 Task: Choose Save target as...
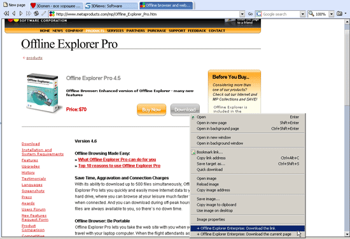(x=248, y=163)
